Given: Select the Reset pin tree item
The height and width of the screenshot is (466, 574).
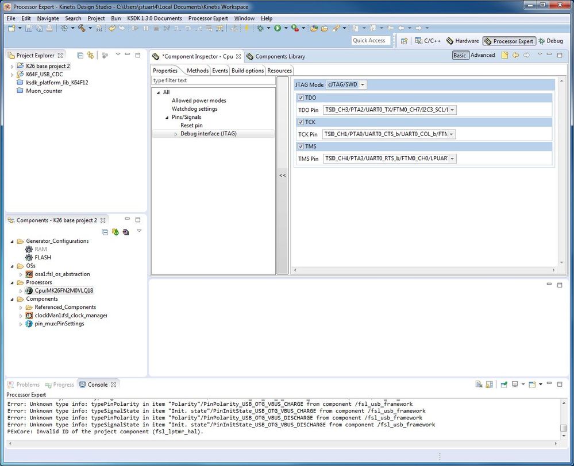Looking at the screenshot, I should coord(191,126).
